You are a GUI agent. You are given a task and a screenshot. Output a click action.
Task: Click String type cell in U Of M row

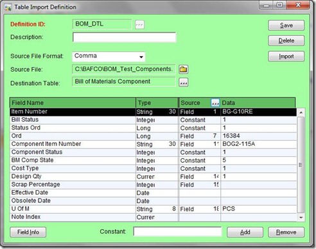[157, 209]
